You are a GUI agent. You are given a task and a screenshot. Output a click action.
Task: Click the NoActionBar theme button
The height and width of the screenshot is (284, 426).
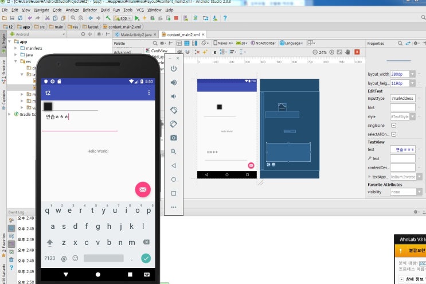tap(263, 43)
